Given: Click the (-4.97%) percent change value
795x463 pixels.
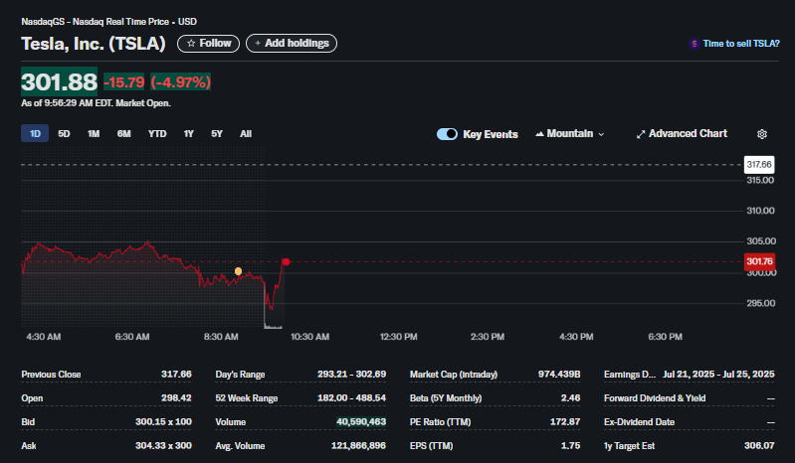Looking at the screenshot, I should click(180, 82).
